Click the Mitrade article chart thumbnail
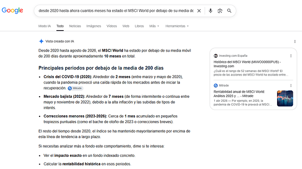This screenshot has height=169, width=302. tap(285, 98)
